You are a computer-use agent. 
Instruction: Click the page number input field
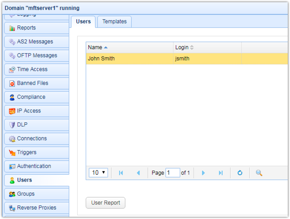coord(173,173)
